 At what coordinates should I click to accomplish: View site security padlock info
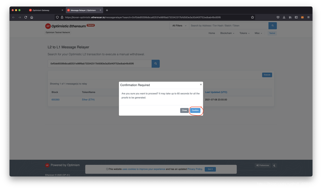(62, 17)
